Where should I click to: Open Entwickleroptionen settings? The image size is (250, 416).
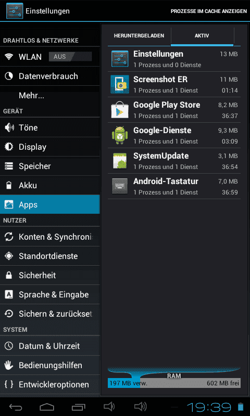(x=50, y=384)
